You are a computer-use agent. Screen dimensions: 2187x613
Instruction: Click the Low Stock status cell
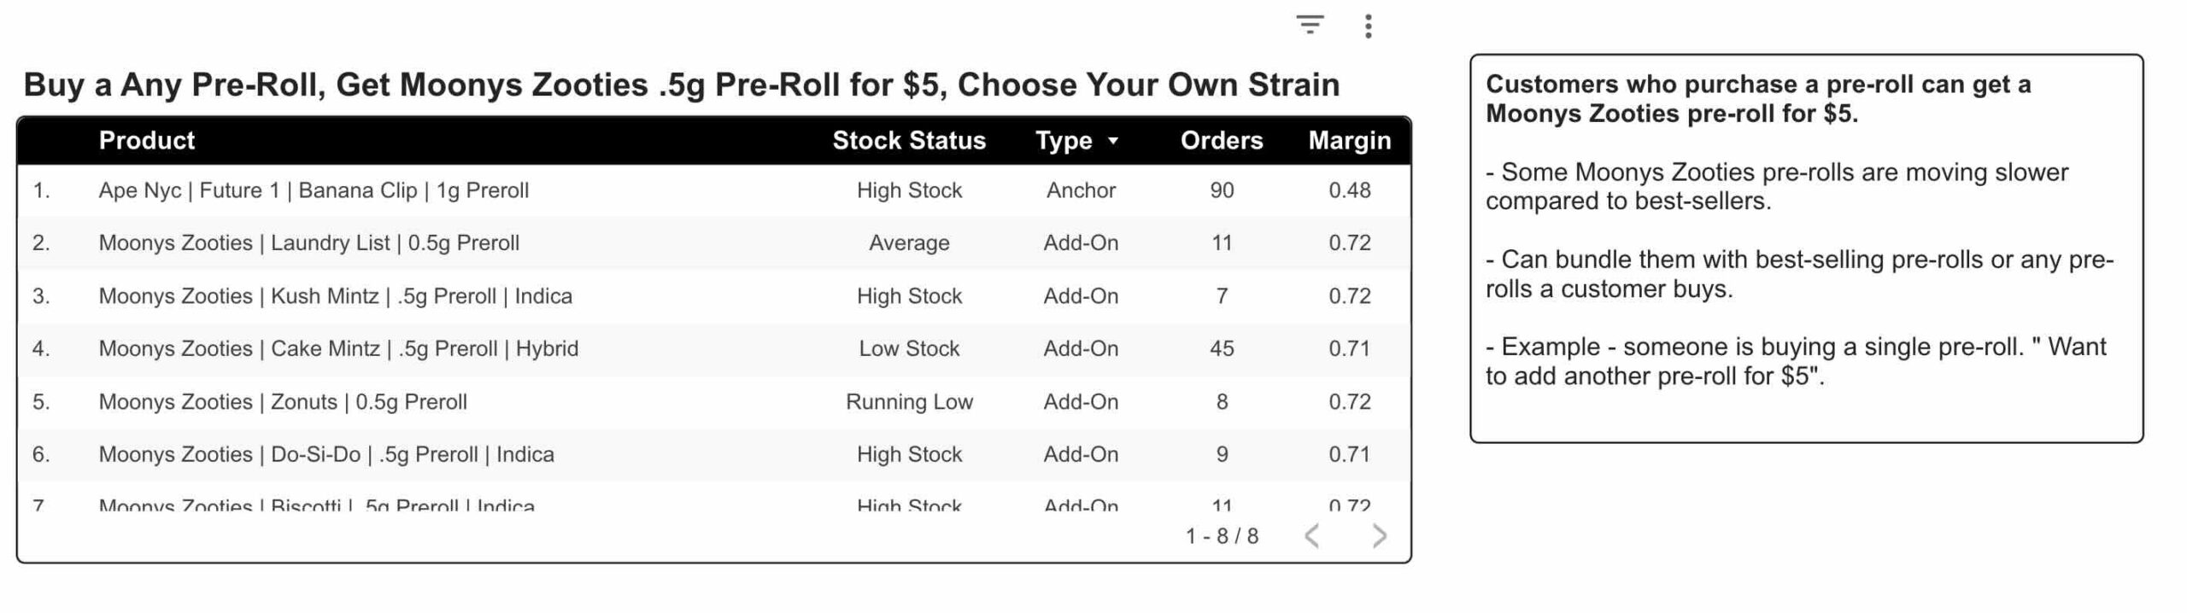pos(909,348)
